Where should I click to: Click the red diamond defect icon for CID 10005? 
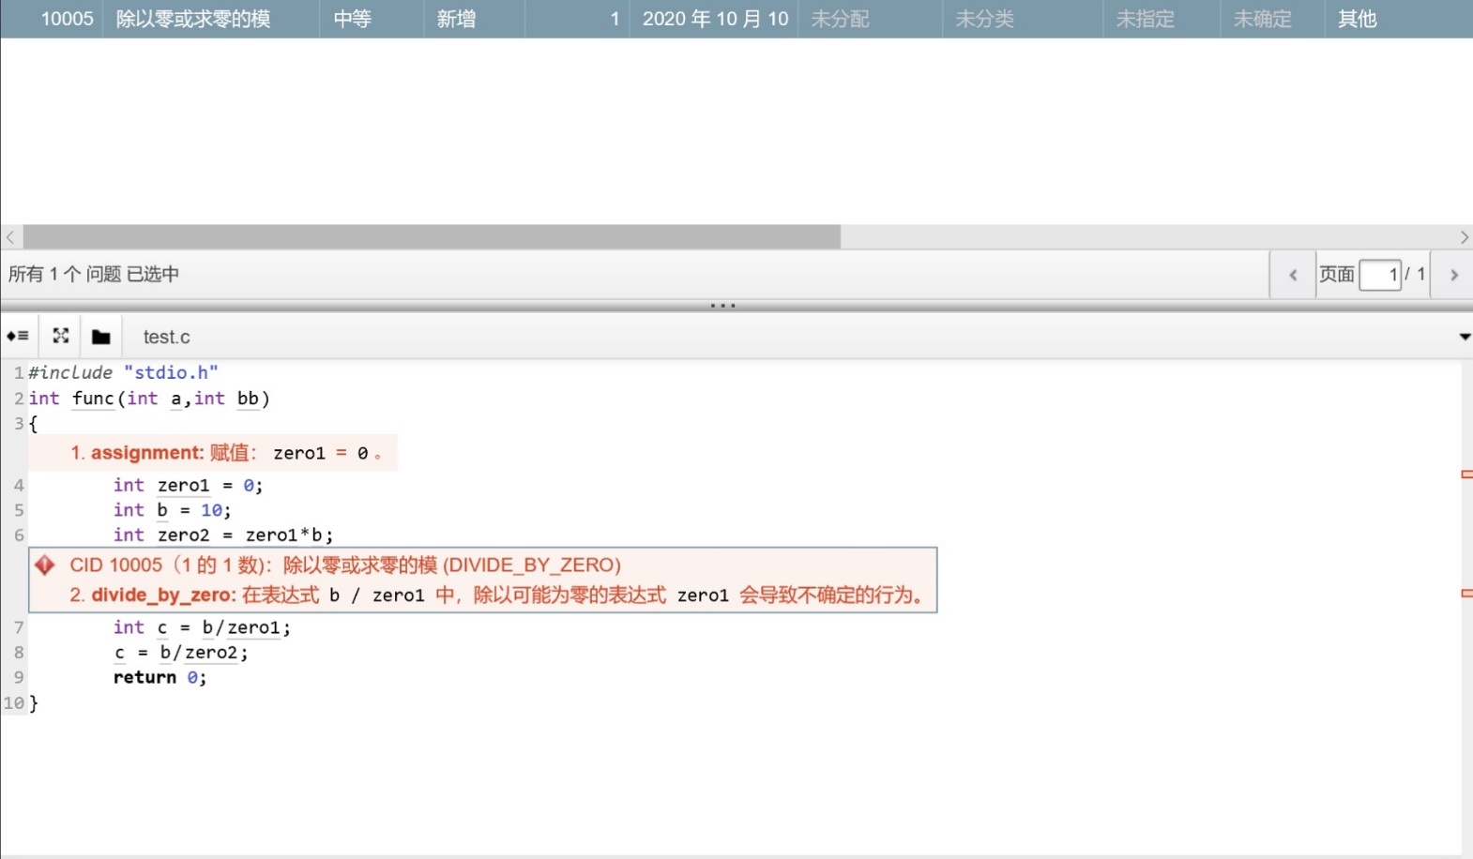(x=45, y=565)
